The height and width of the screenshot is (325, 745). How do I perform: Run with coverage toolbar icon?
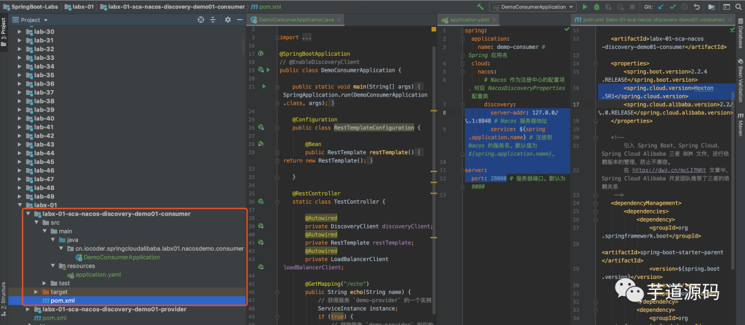click(608, 7)
